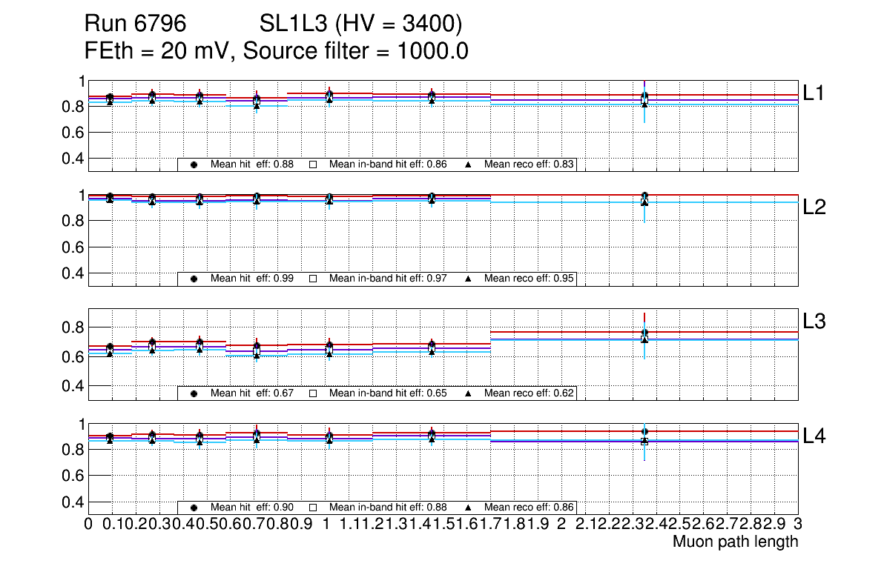This screenshot has width=887, height=572.
Task: Click the filled circle marker in L3 legend
Action: click(194, 393)
